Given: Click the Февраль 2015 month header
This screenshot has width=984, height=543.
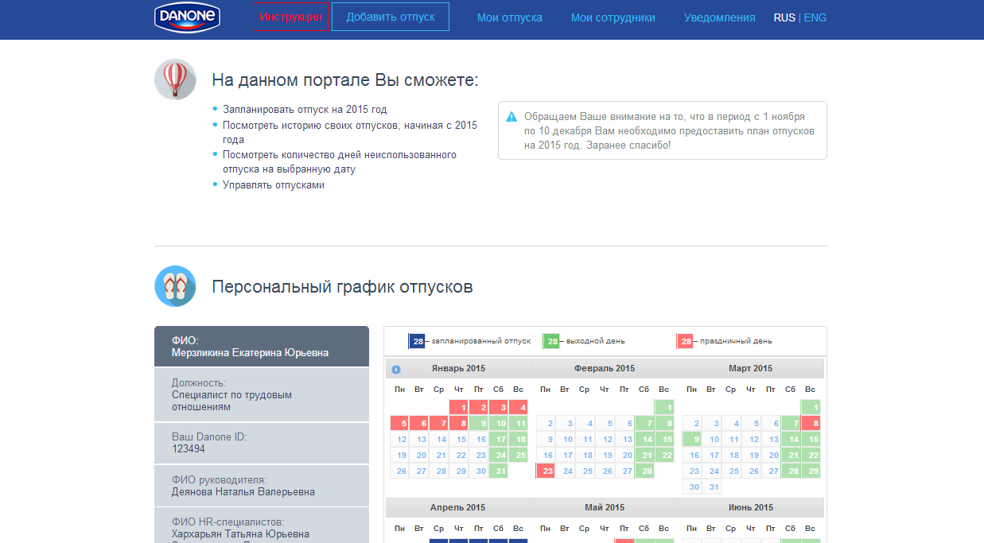Looking at the screenshot, I should [x=605, y=368].
